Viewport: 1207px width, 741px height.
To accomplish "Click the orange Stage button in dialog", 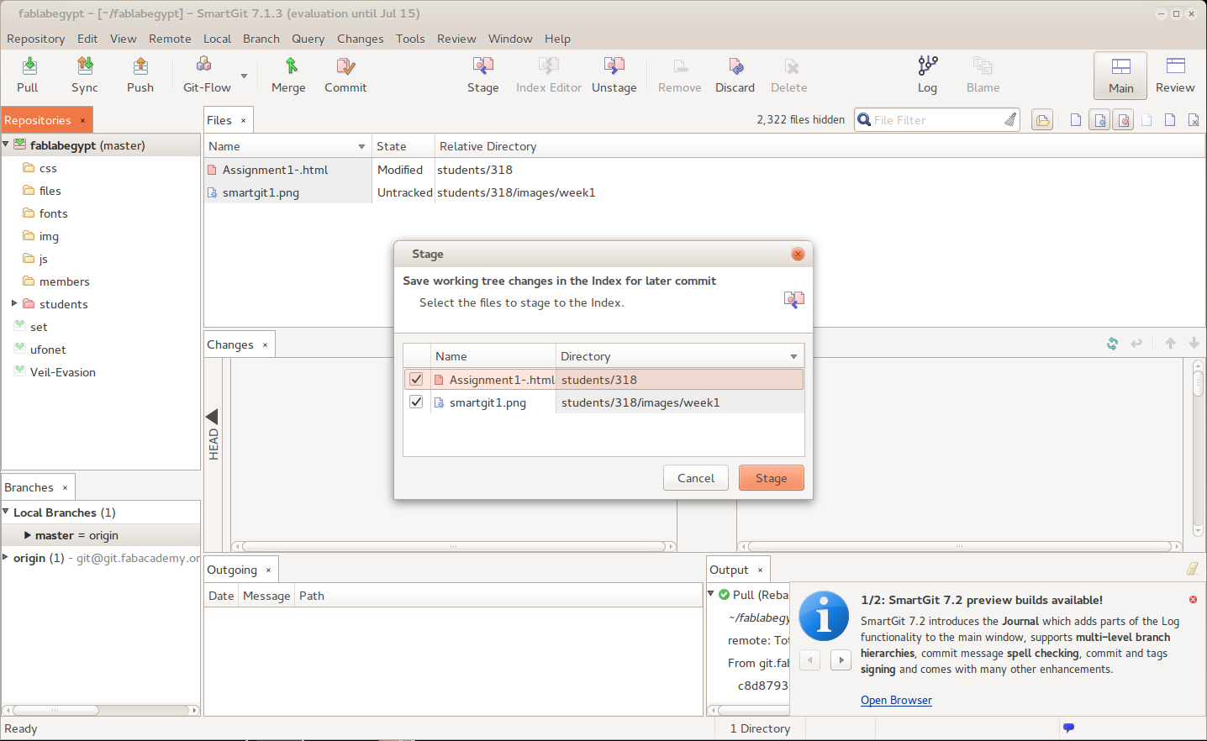I will point(772,478).
